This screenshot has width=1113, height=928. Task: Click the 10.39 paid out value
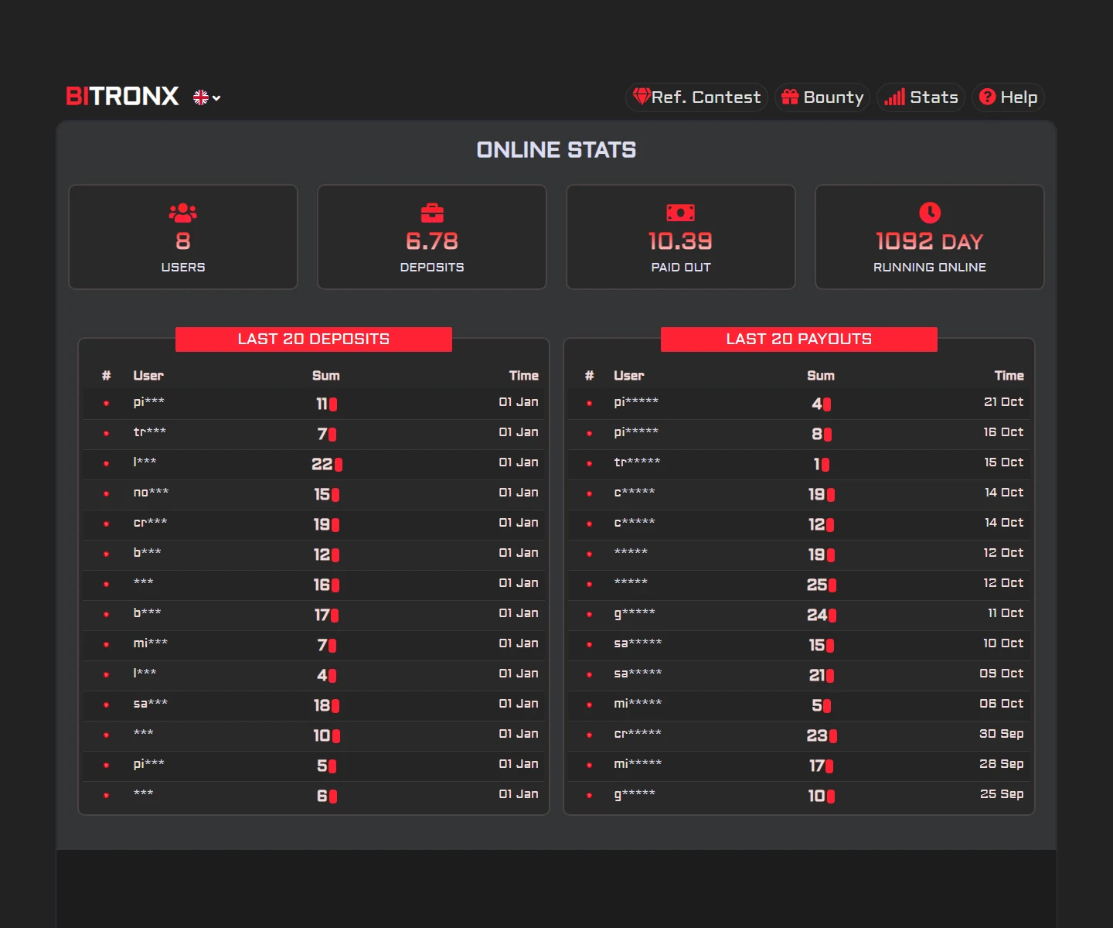(x=681, y=241)
